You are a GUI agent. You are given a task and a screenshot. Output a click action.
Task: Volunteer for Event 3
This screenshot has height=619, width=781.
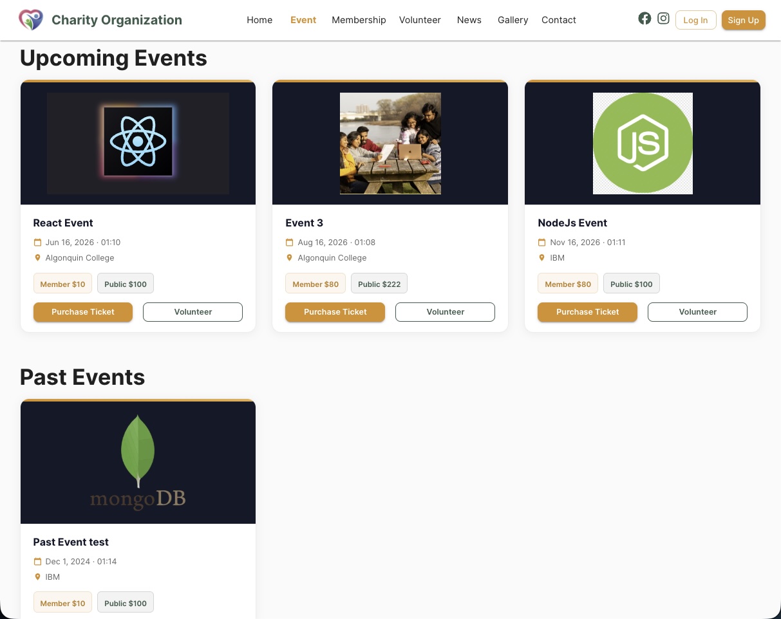446,312
